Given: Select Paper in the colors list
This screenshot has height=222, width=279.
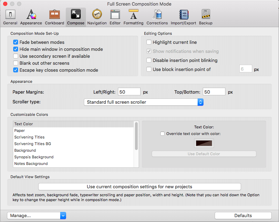Looking at the screenshot, I should [x=73, y=130].
